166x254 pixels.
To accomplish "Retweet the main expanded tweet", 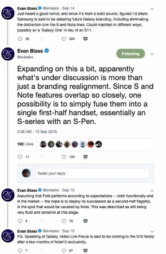I will tap(42, 157).
